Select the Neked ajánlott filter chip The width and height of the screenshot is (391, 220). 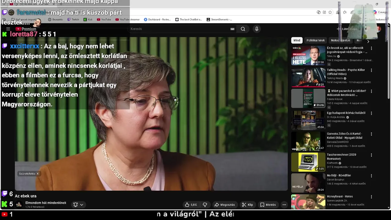[x=341, y=40]
